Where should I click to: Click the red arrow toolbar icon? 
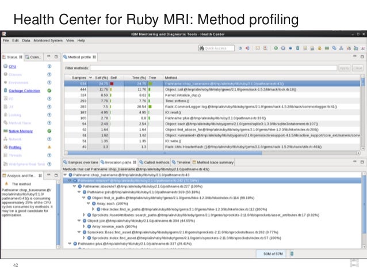coord(247,48)
